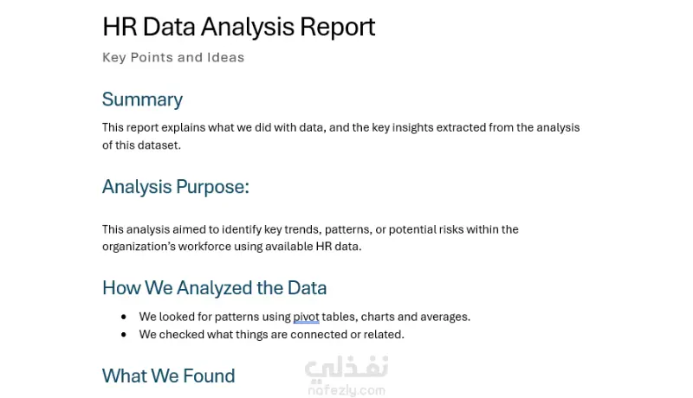
Task: Click the nafezly.com watermark text
Action: (346, 390)
